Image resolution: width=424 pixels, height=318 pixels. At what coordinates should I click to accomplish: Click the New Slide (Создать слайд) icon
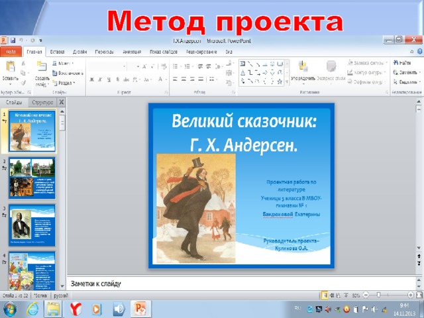pyautogui.click(x=42, y=66)
